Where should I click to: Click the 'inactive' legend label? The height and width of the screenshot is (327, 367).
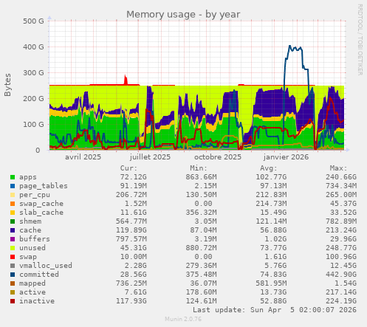point(37,301)
